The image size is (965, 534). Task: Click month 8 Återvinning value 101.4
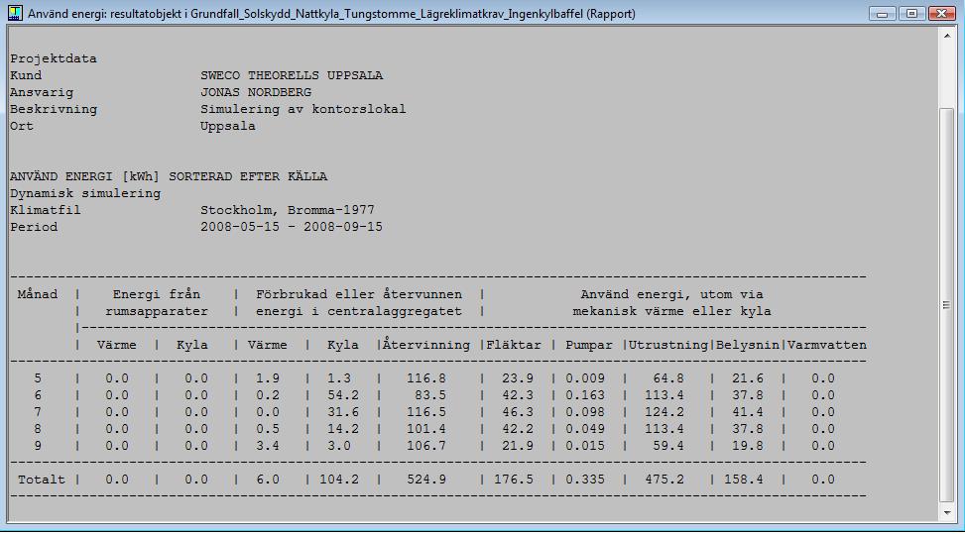click(x=425, y=429)
